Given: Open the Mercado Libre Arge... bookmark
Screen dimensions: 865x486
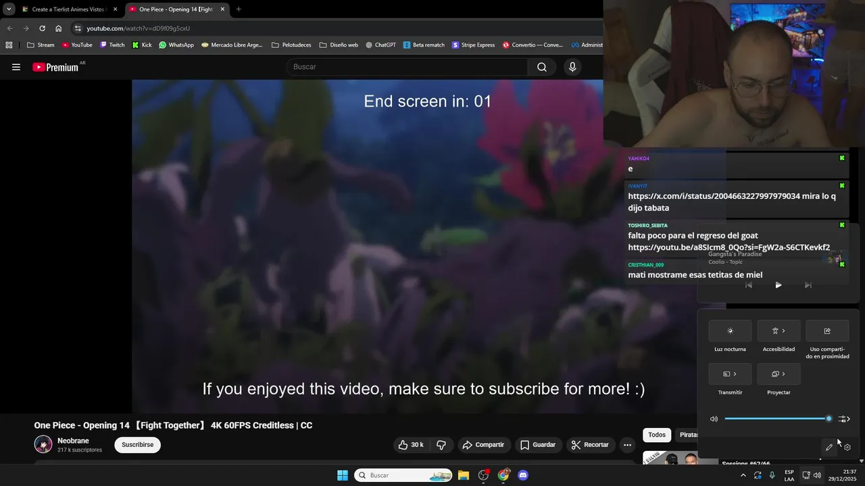Looking at the screenshot, I should 232,45.
